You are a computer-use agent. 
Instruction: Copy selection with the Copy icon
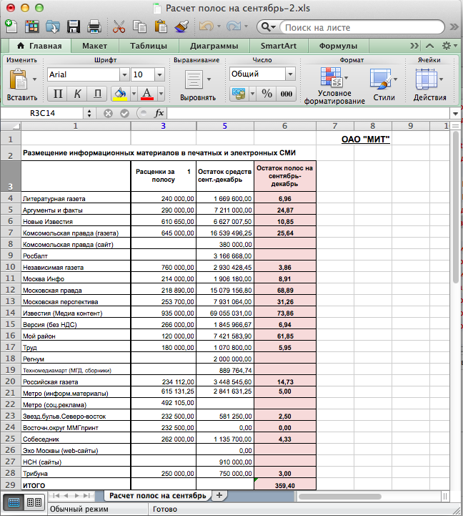click(x=139, y=26)
